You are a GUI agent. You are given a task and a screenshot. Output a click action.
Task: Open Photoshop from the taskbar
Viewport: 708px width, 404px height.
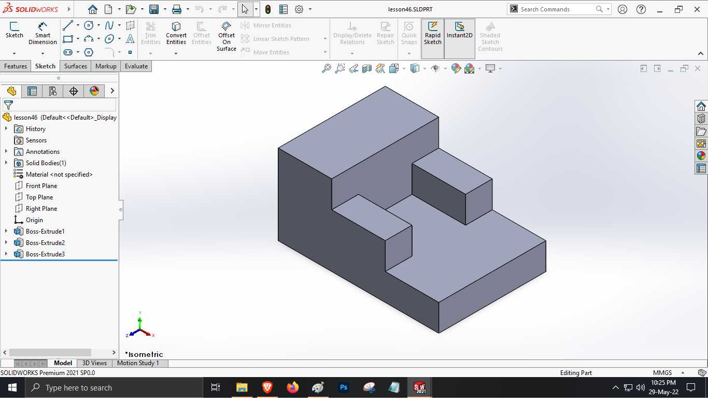tap(343, 387)
